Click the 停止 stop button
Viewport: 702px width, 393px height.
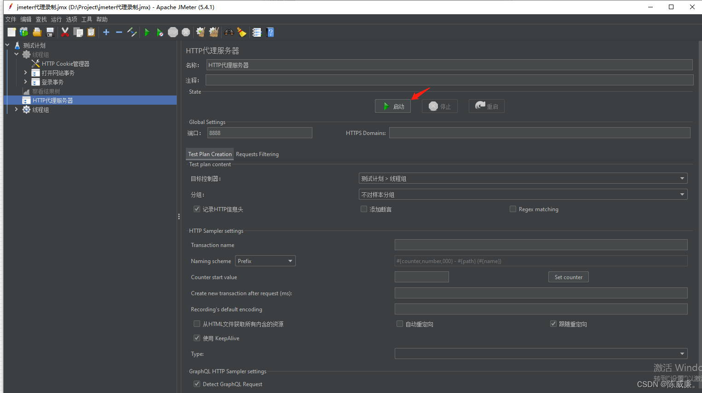440,106
